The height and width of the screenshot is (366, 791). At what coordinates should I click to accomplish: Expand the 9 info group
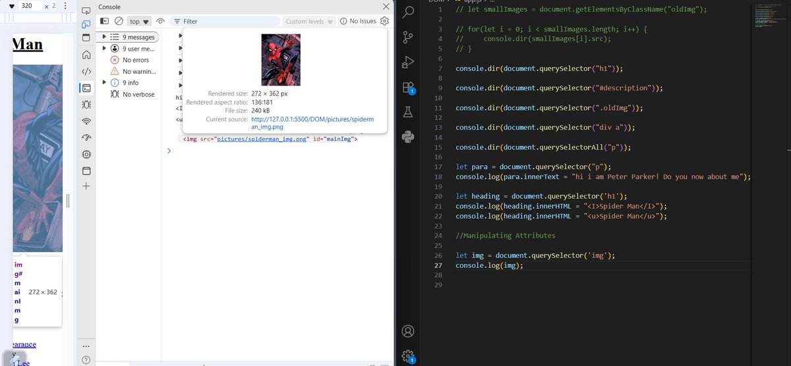point(104,82)
